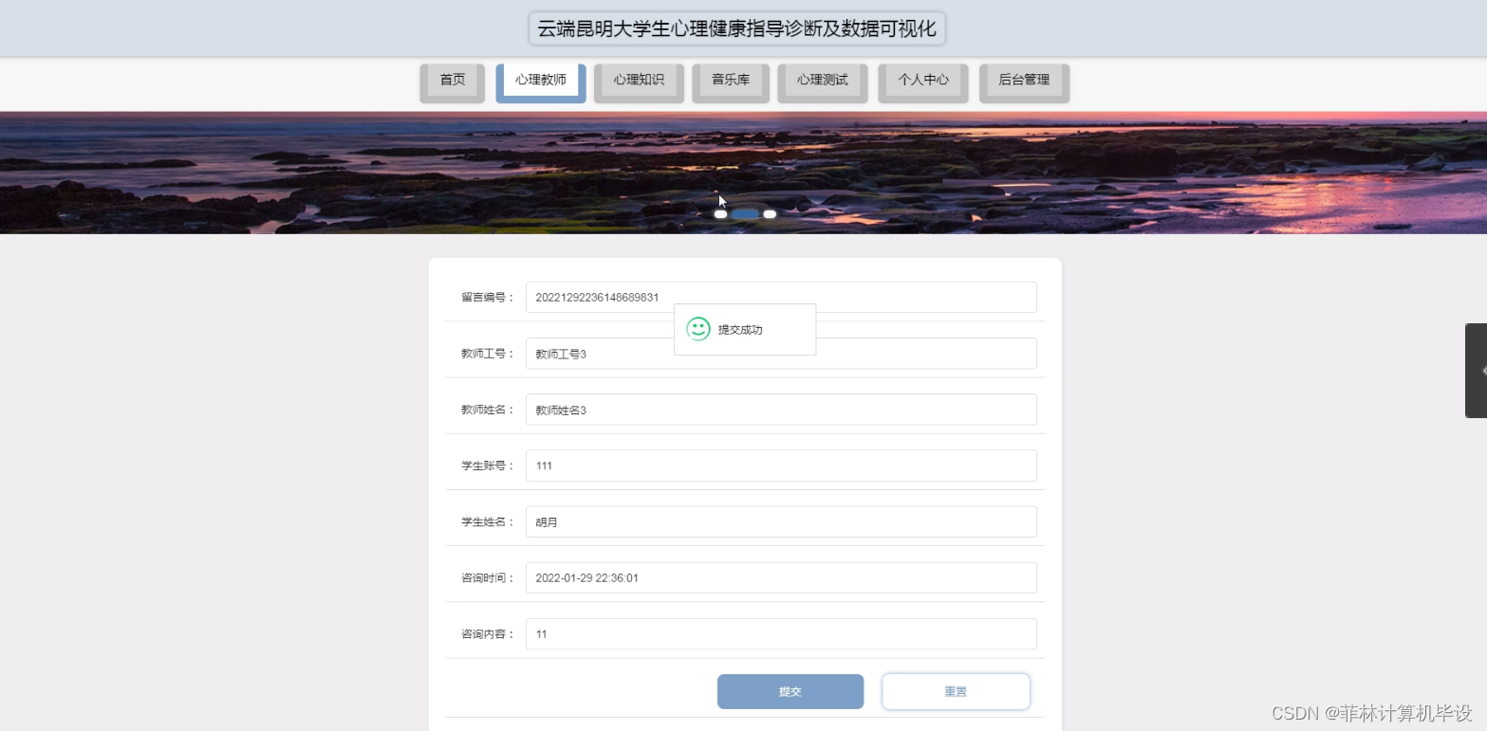1487x731 pixels.
Task: Enter 后台管理 from the top navigation
Action: pos(1023,81)
